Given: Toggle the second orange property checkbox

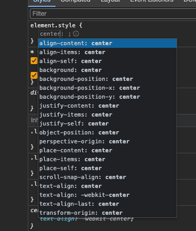Looking at the screenshot, I should click(34, 76).
